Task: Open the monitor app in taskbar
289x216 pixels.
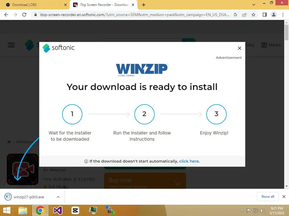Action: 93,210
